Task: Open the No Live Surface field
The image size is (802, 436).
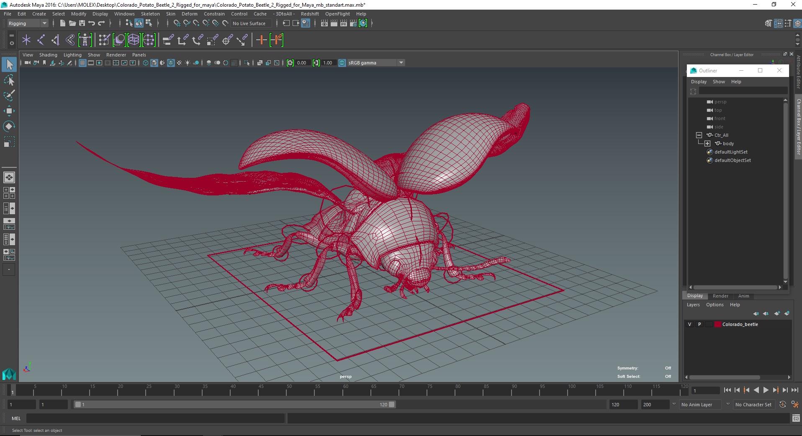Action: [251, 23]
